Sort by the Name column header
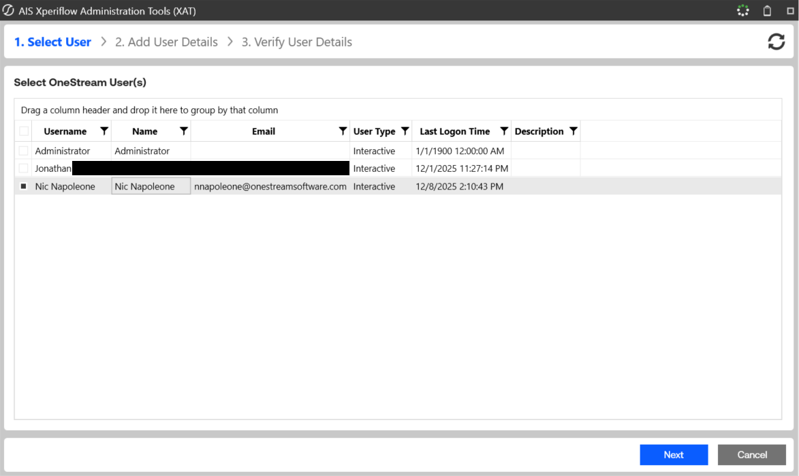The width and height of the screenshot is (799, 476). [x=144, y=131]
